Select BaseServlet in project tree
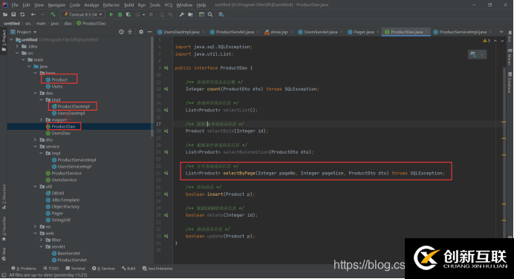The height and width of the screenshot is (279, 514). point(68,254)
